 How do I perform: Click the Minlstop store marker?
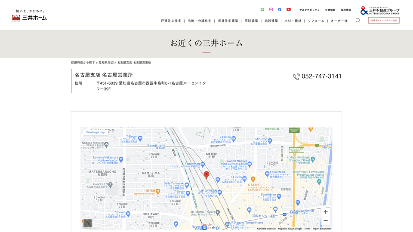270,141
